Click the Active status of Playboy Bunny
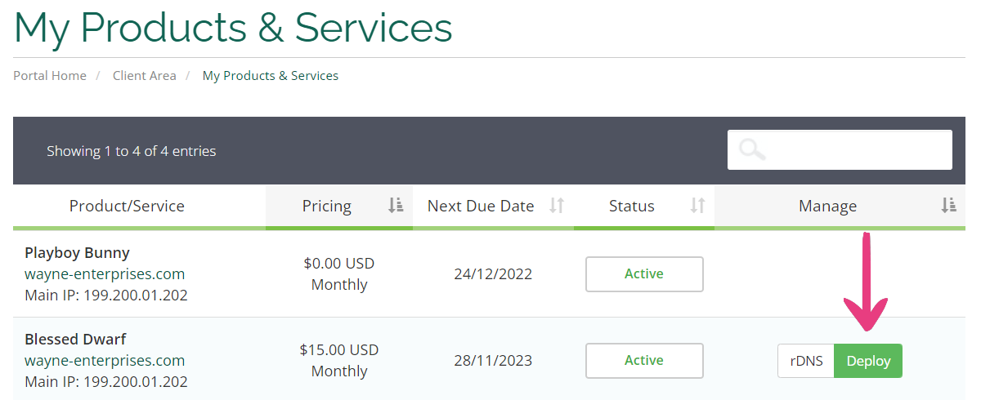 click(644, 274)
